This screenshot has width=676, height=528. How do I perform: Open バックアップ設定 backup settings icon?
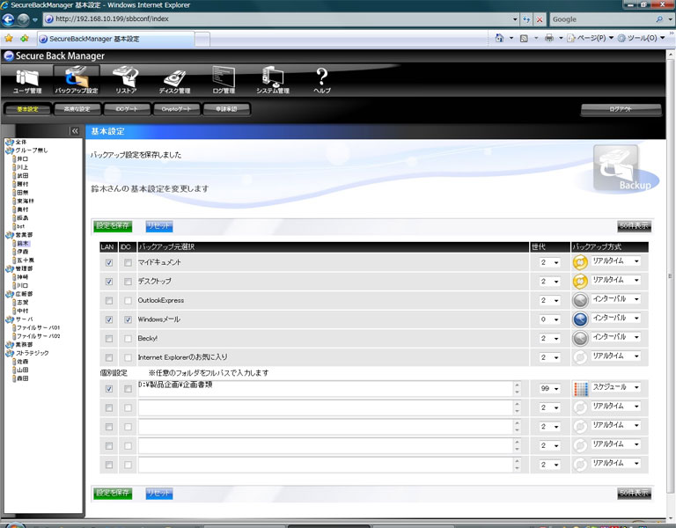coord(77,80)
